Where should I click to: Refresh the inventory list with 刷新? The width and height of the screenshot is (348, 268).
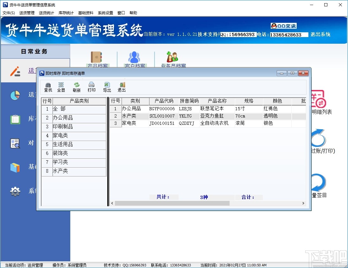[x=76, y=87]
